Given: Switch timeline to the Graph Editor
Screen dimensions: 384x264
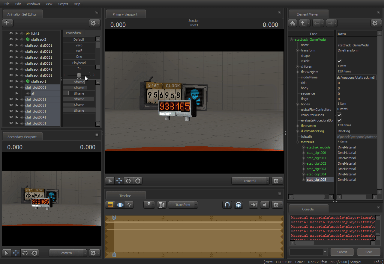Looking at the screenshot, I should [x=129, y=205].
